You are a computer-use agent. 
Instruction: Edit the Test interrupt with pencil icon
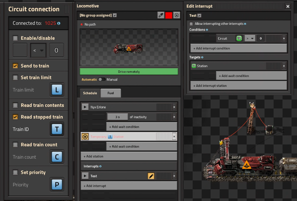pos(151,176)
